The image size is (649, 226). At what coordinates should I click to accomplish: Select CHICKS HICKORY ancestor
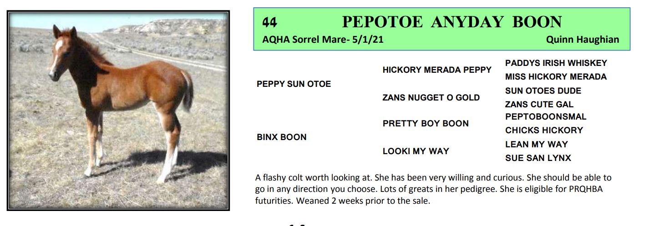pos(544,131)
